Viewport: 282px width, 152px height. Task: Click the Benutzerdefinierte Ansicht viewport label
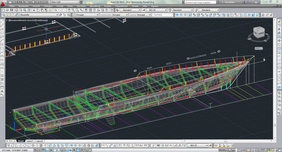[x=22, y=21]
